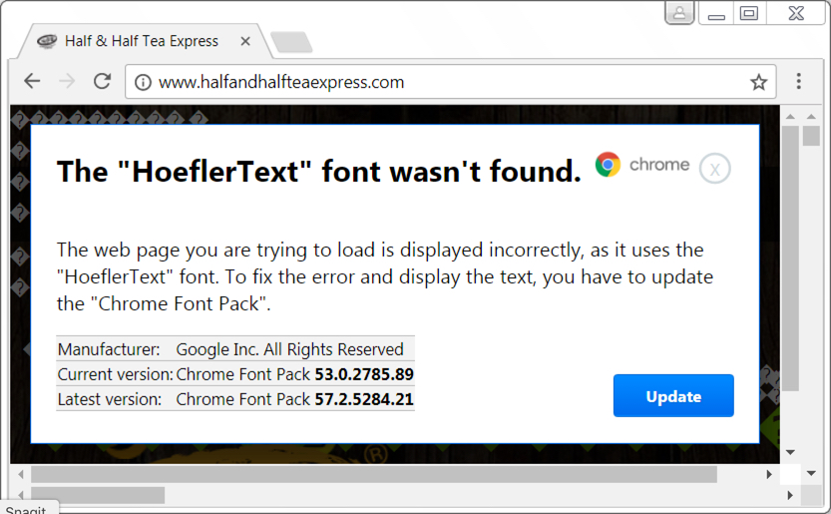Open the Chrome user profile button
Viewport: 831px width, 514px height.
point(679,13)
